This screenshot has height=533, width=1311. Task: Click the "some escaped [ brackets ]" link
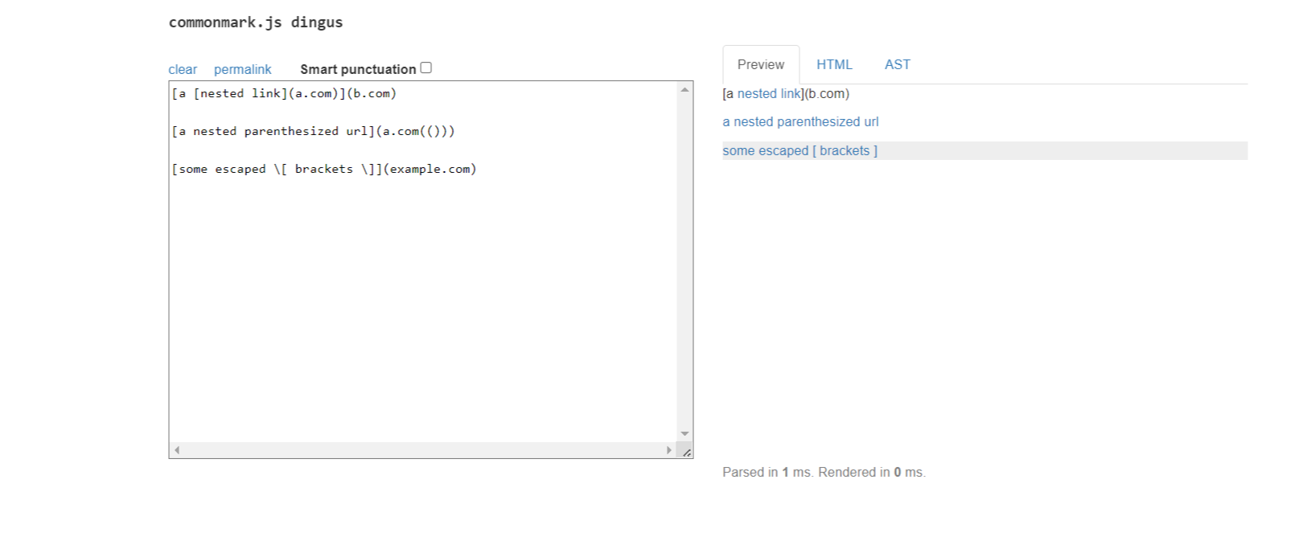tap(799, 150)
